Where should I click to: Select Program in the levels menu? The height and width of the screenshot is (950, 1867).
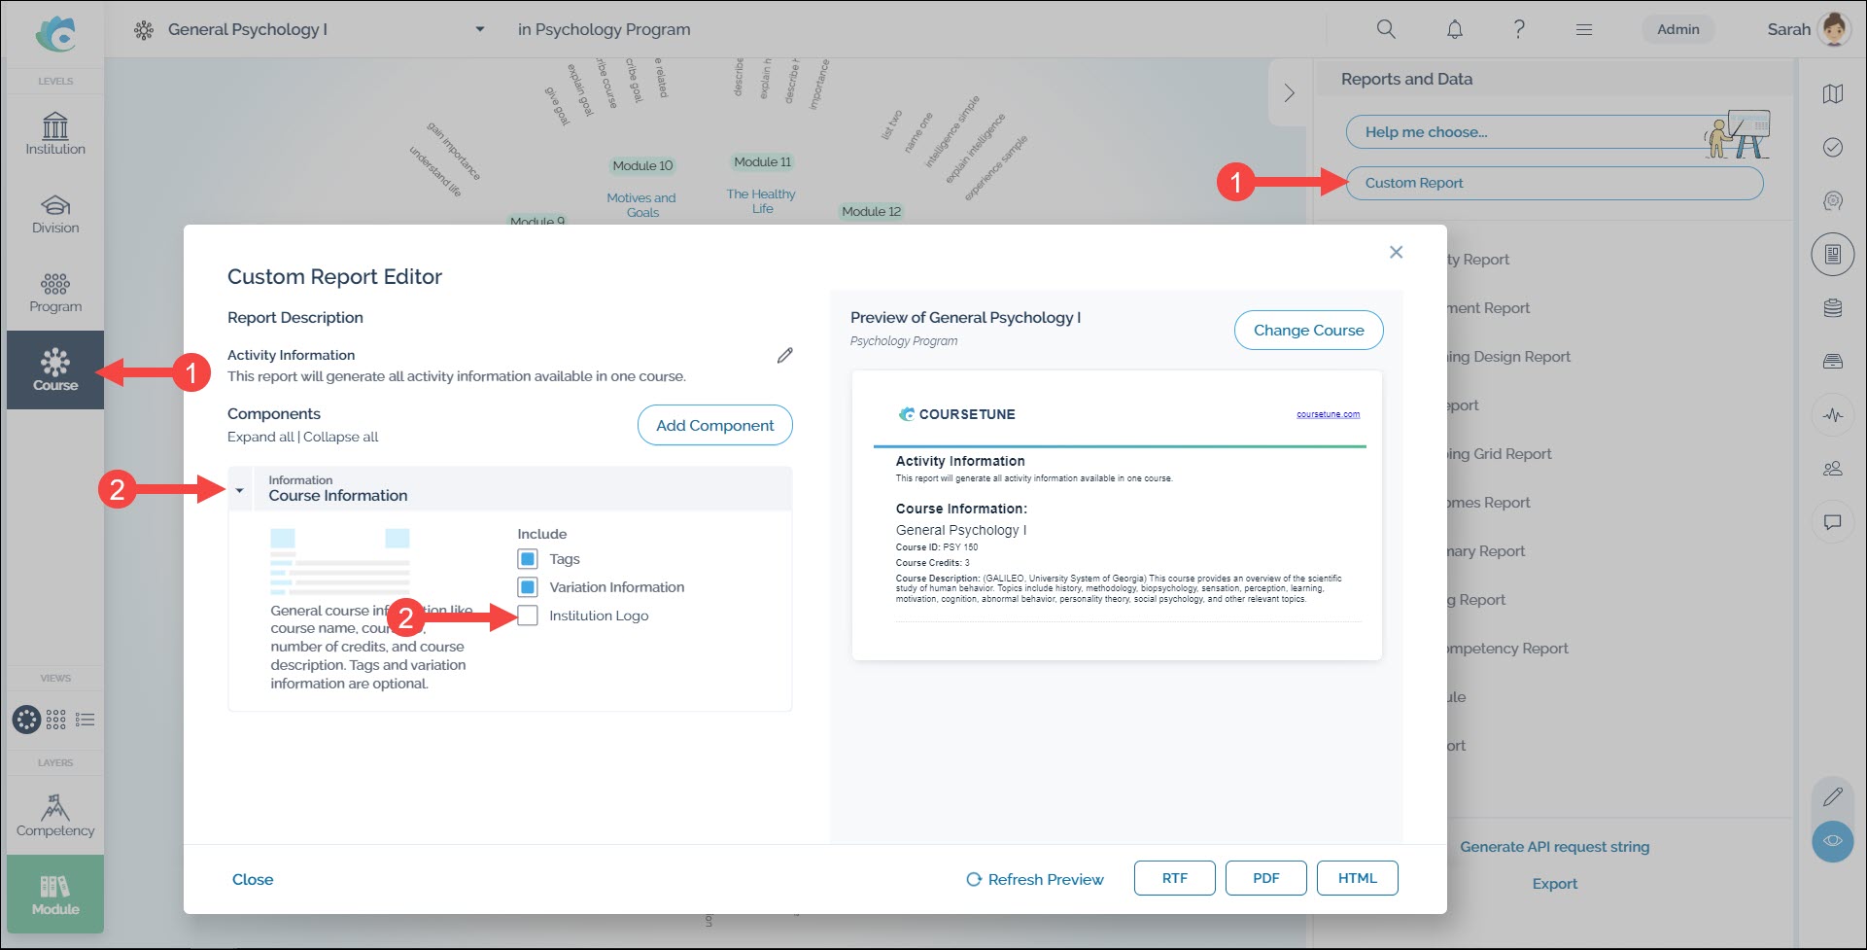click(55, 292)
